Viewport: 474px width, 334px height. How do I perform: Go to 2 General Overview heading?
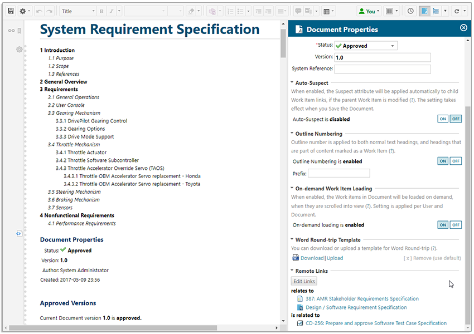coord(64,82)
